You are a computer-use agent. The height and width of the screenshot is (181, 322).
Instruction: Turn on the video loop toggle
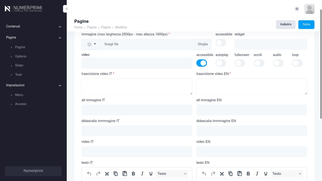[297, 63]
